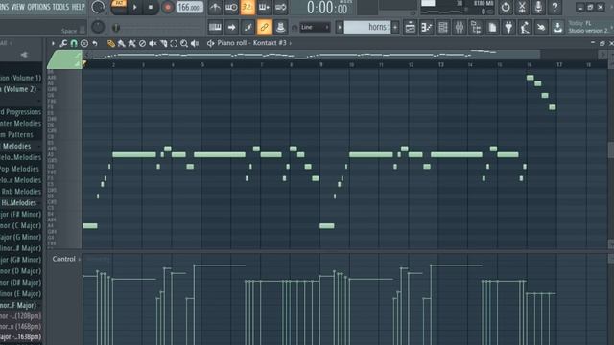Image resolution: width=614 pixels, height=345 pixels.
Task: Open the plugin picker plug icon
Action: point(508,28)
